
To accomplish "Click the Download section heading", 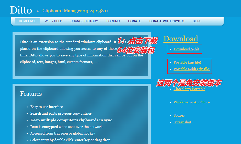I will pyautogui.click(x=181, y=39).
